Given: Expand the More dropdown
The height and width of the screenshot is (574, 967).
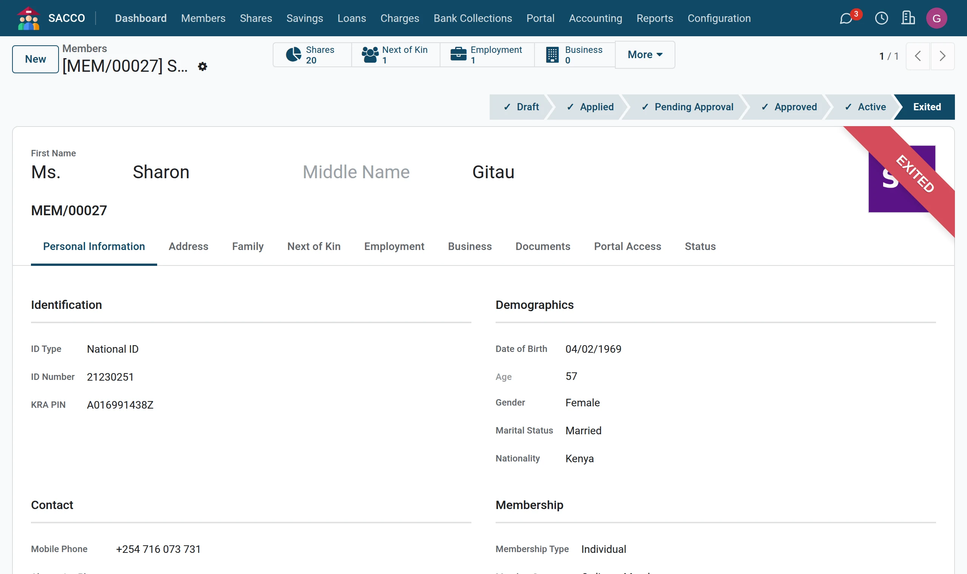Looking at the screenshot, I should pyautogui.click(x=645, y=55).
